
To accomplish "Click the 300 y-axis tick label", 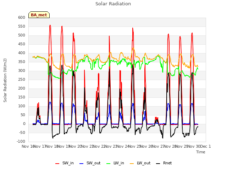I will [x=22, y=70].
